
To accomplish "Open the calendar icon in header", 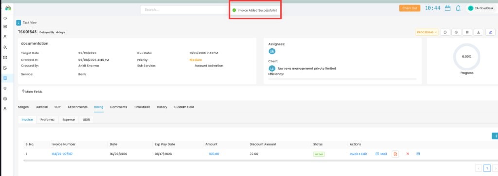I will (x=448, y=9).
